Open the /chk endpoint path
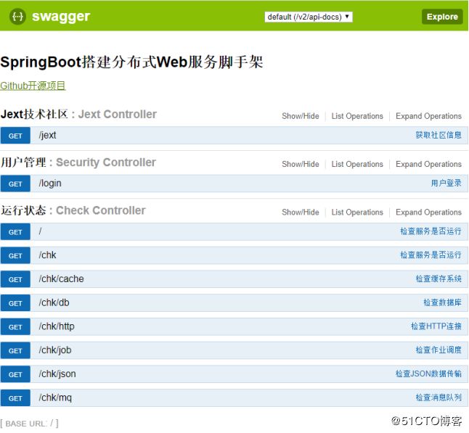 [47, 255]
